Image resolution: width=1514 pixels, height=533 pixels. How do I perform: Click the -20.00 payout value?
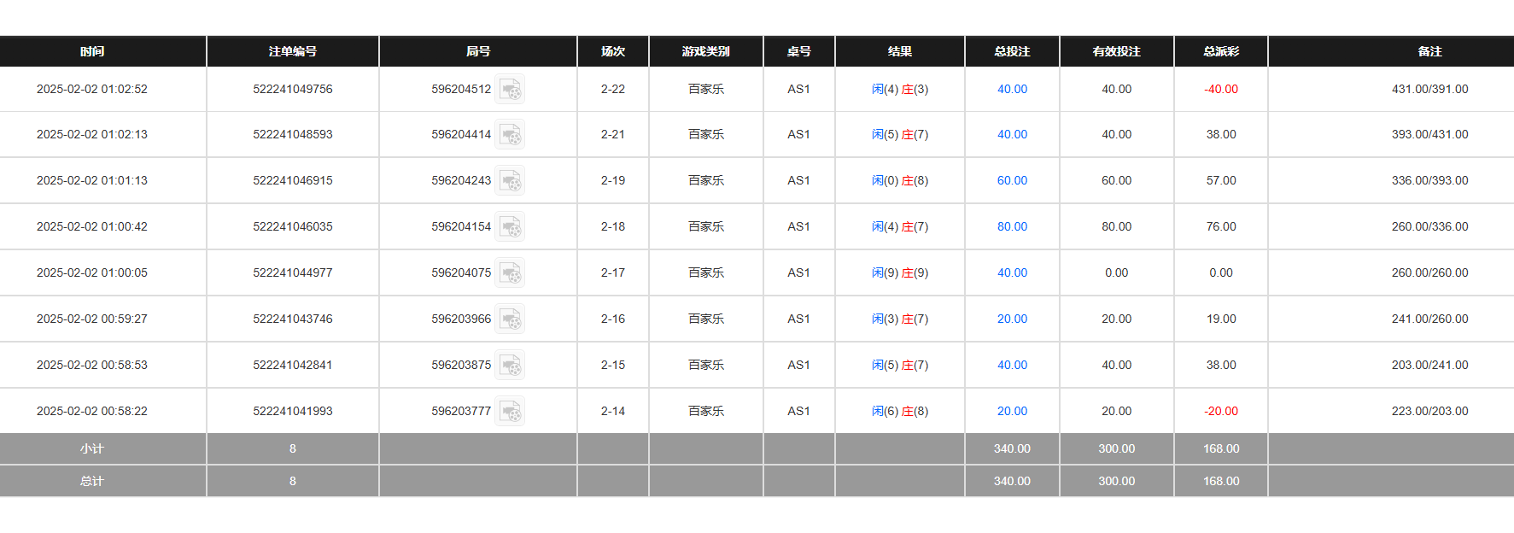tap(1220, 411)
